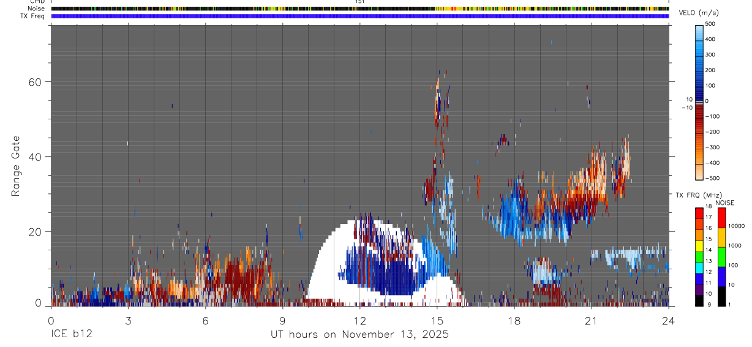Click the 'UT hours on November 13, 2025' axis title
The image size is (752, 347).
point(360,335)
